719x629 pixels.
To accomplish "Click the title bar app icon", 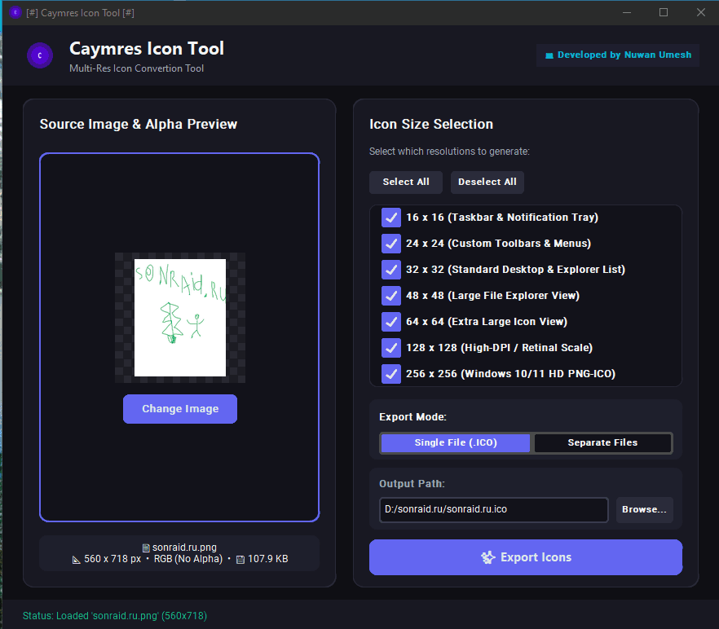I will pos(15,12).
